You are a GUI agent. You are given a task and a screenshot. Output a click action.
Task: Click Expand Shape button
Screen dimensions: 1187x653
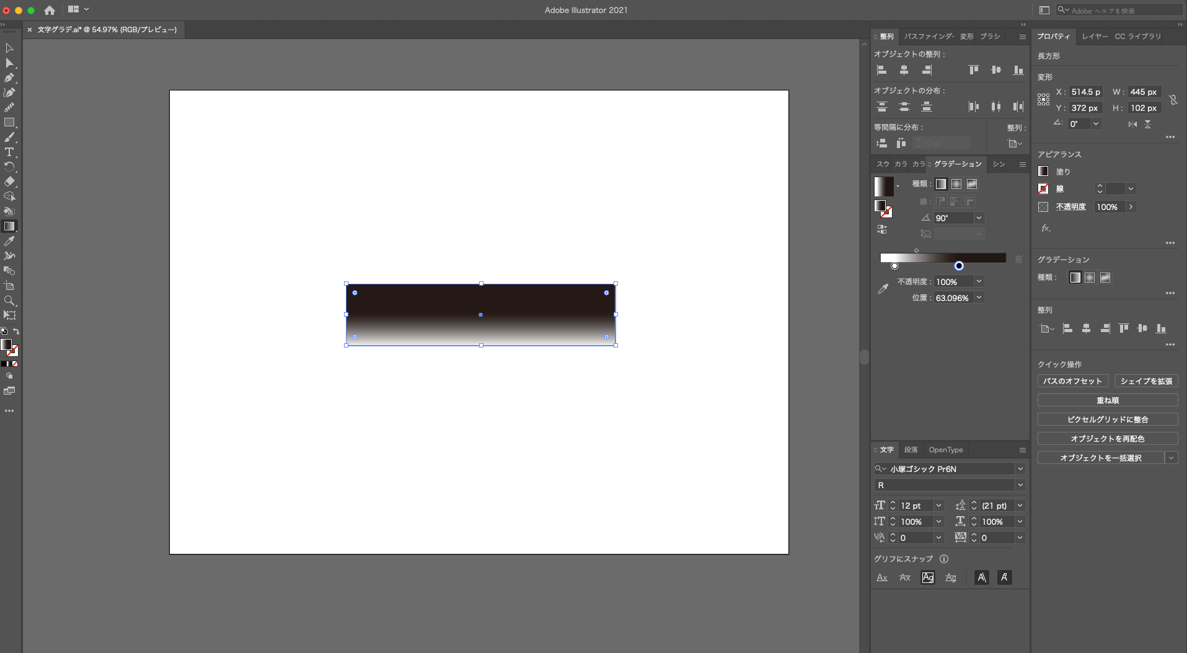tap(1146, 381)
